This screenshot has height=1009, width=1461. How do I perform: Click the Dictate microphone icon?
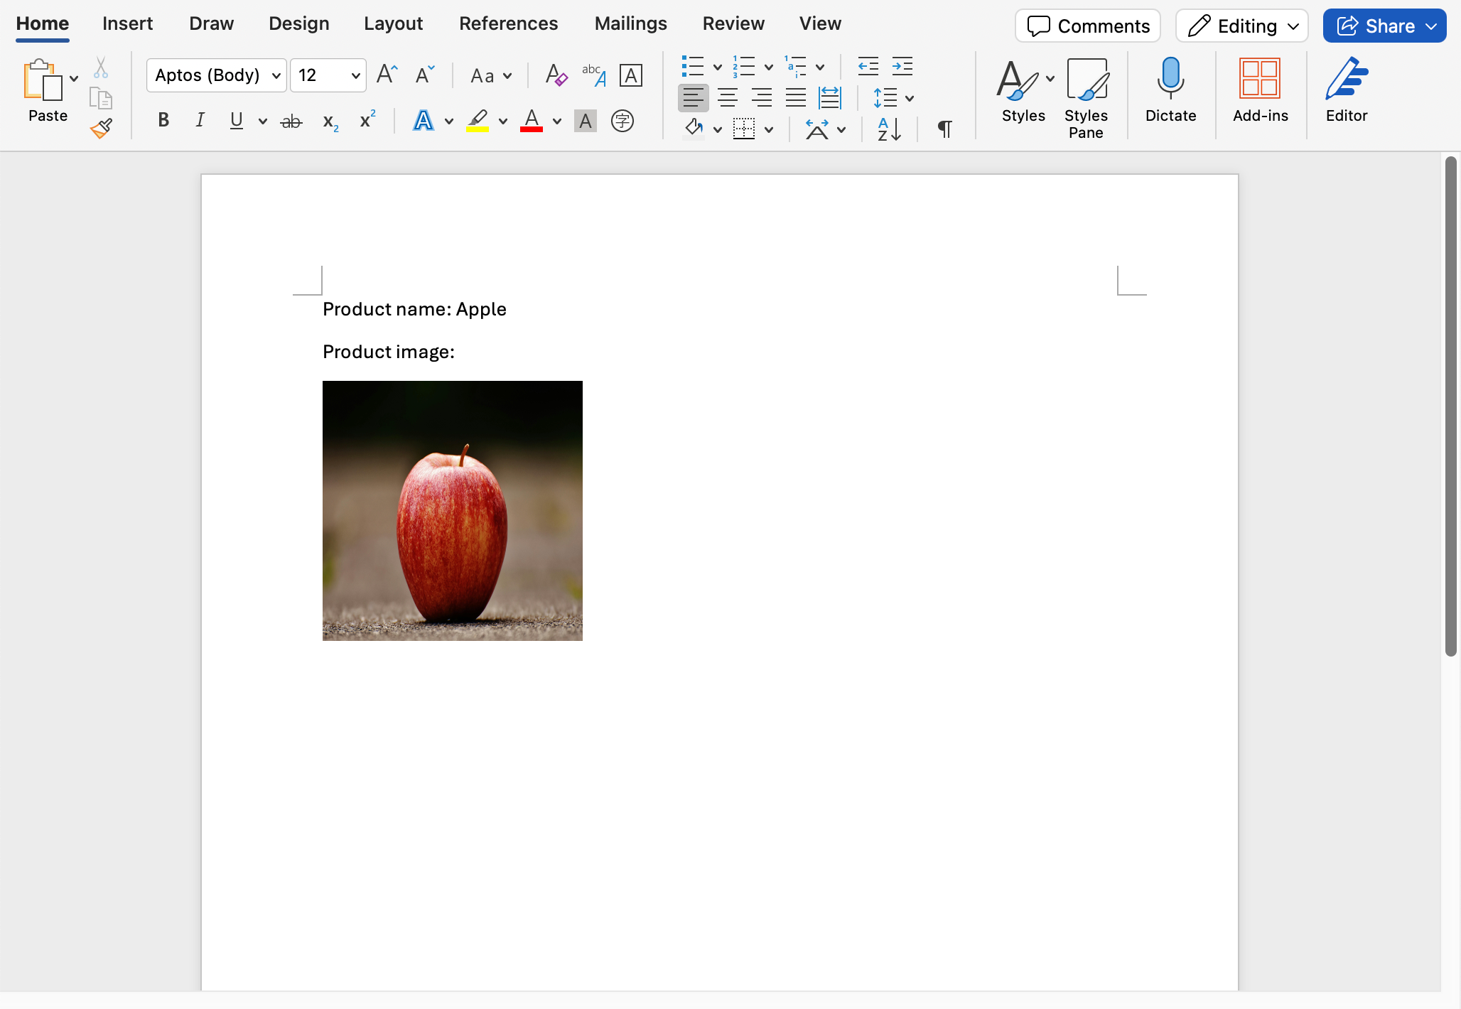pyautogui.click(x=1170, y=89)
